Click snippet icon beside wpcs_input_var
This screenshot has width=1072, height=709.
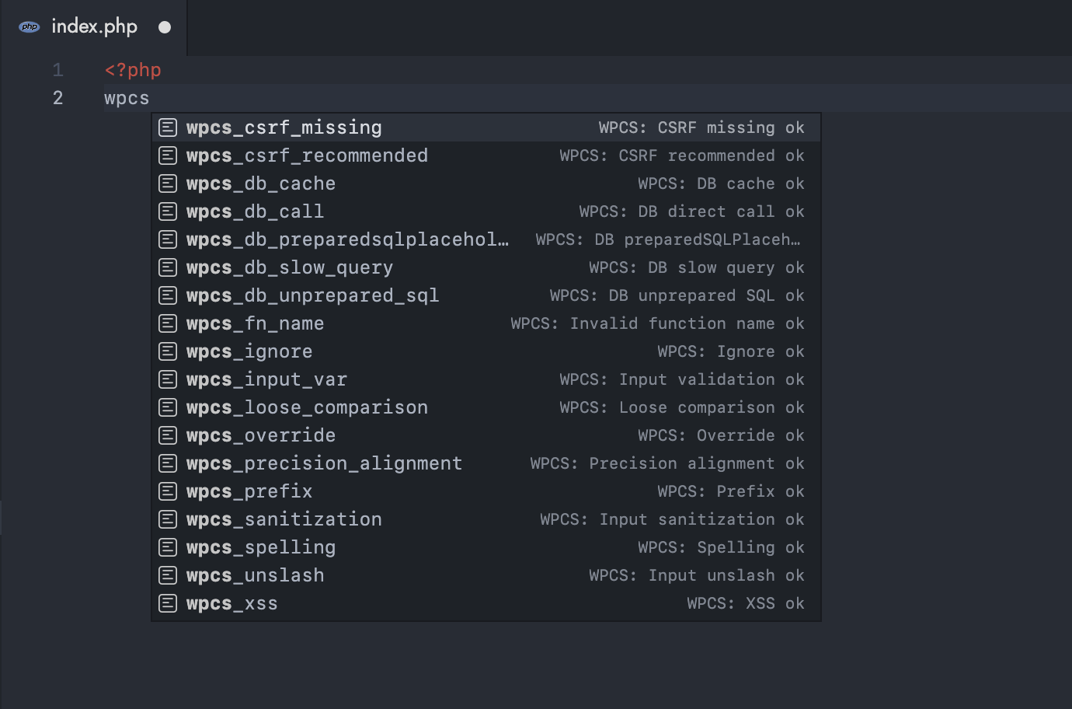pos(168,379)
